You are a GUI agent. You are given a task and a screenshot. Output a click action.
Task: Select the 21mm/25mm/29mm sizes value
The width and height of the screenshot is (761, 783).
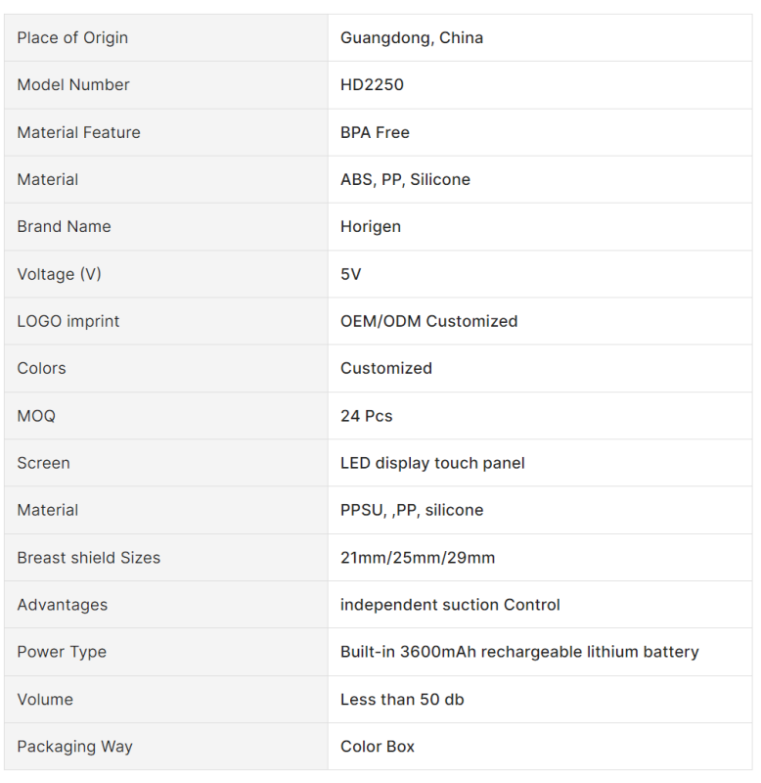click(x=418, y=558)
